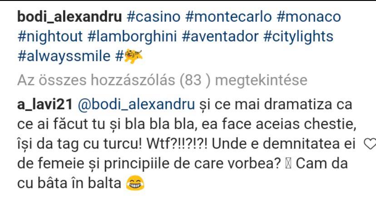The height and width of the screenshot is (197, 376).
Task: View all 83 comments link
Action: [162, 80]
